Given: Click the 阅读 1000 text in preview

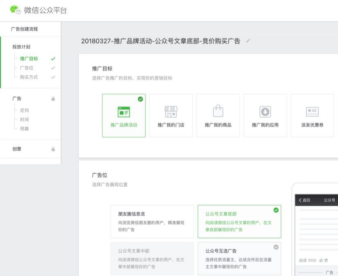Looking at the screenshot, I should [x=308, y=260].
